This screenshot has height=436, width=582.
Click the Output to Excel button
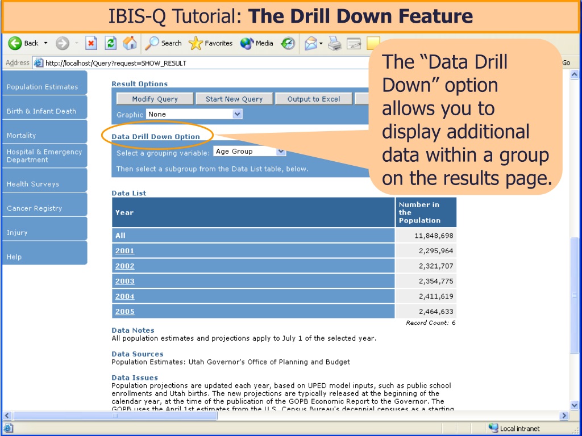coord(314,99)
